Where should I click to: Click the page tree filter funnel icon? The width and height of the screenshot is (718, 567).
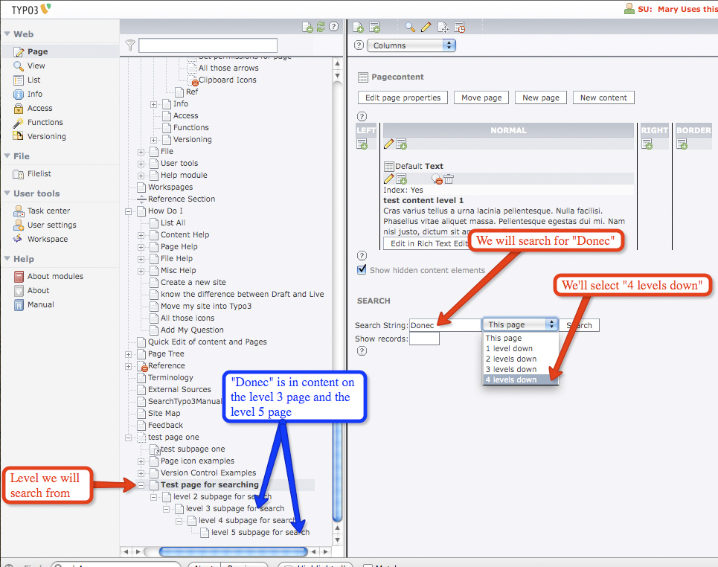pos(130,45)
